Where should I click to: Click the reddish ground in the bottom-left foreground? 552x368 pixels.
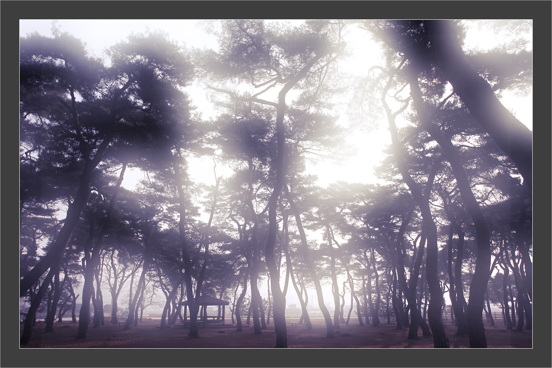59,340
